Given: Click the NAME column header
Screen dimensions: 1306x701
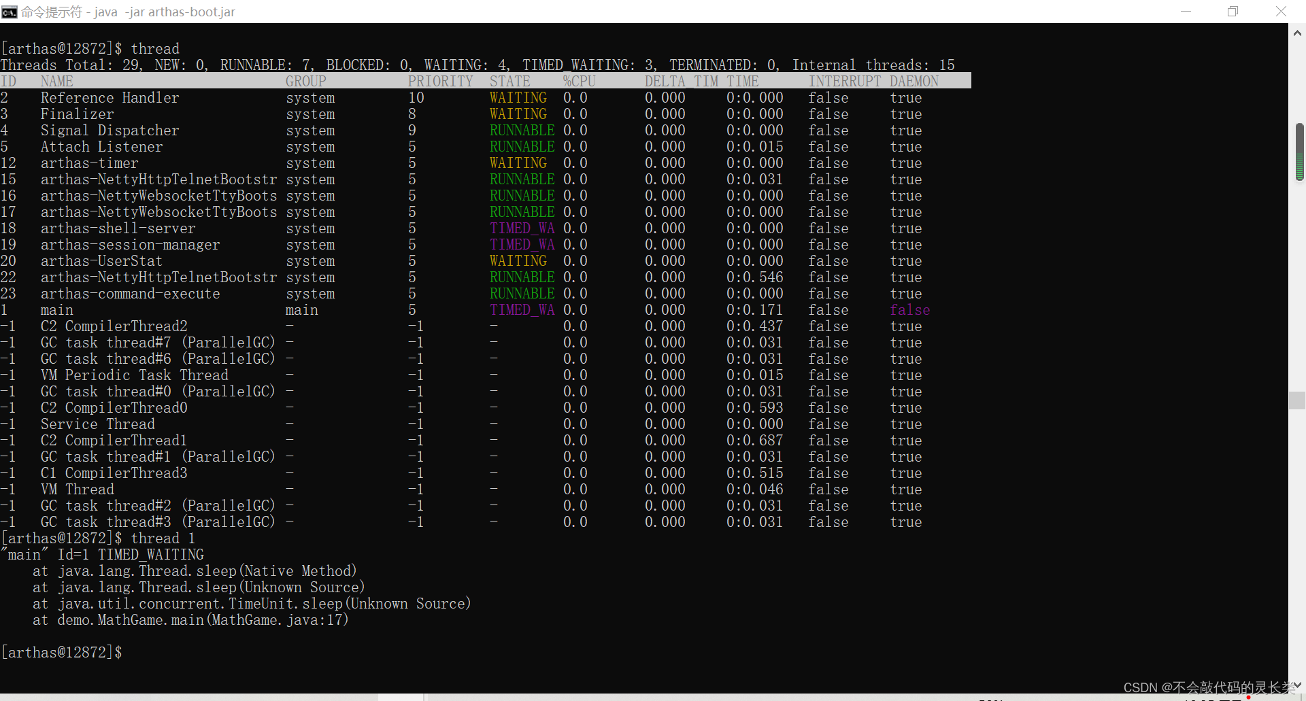Looking at the screenshot, I should click(x=56, y=82).
